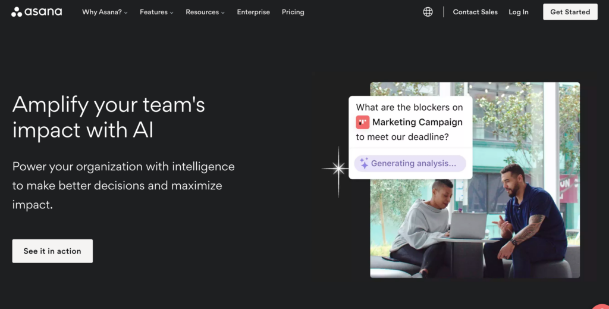Viewport: 609px width, 309px height.
Task: Open the Enterprise page
Action: pyautogui.click(x=253, y=12)
